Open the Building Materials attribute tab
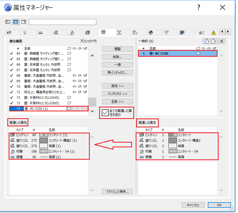Image resolution: width=238 pixels, height=213 pixels. [88, 32]
